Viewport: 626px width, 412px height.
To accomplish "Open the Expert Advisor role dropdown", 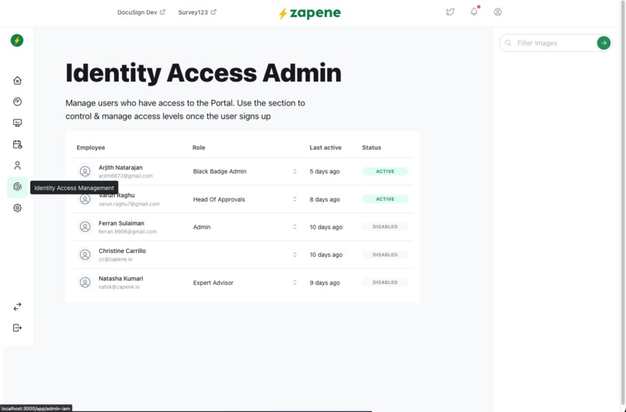I will tap(245, 282).
